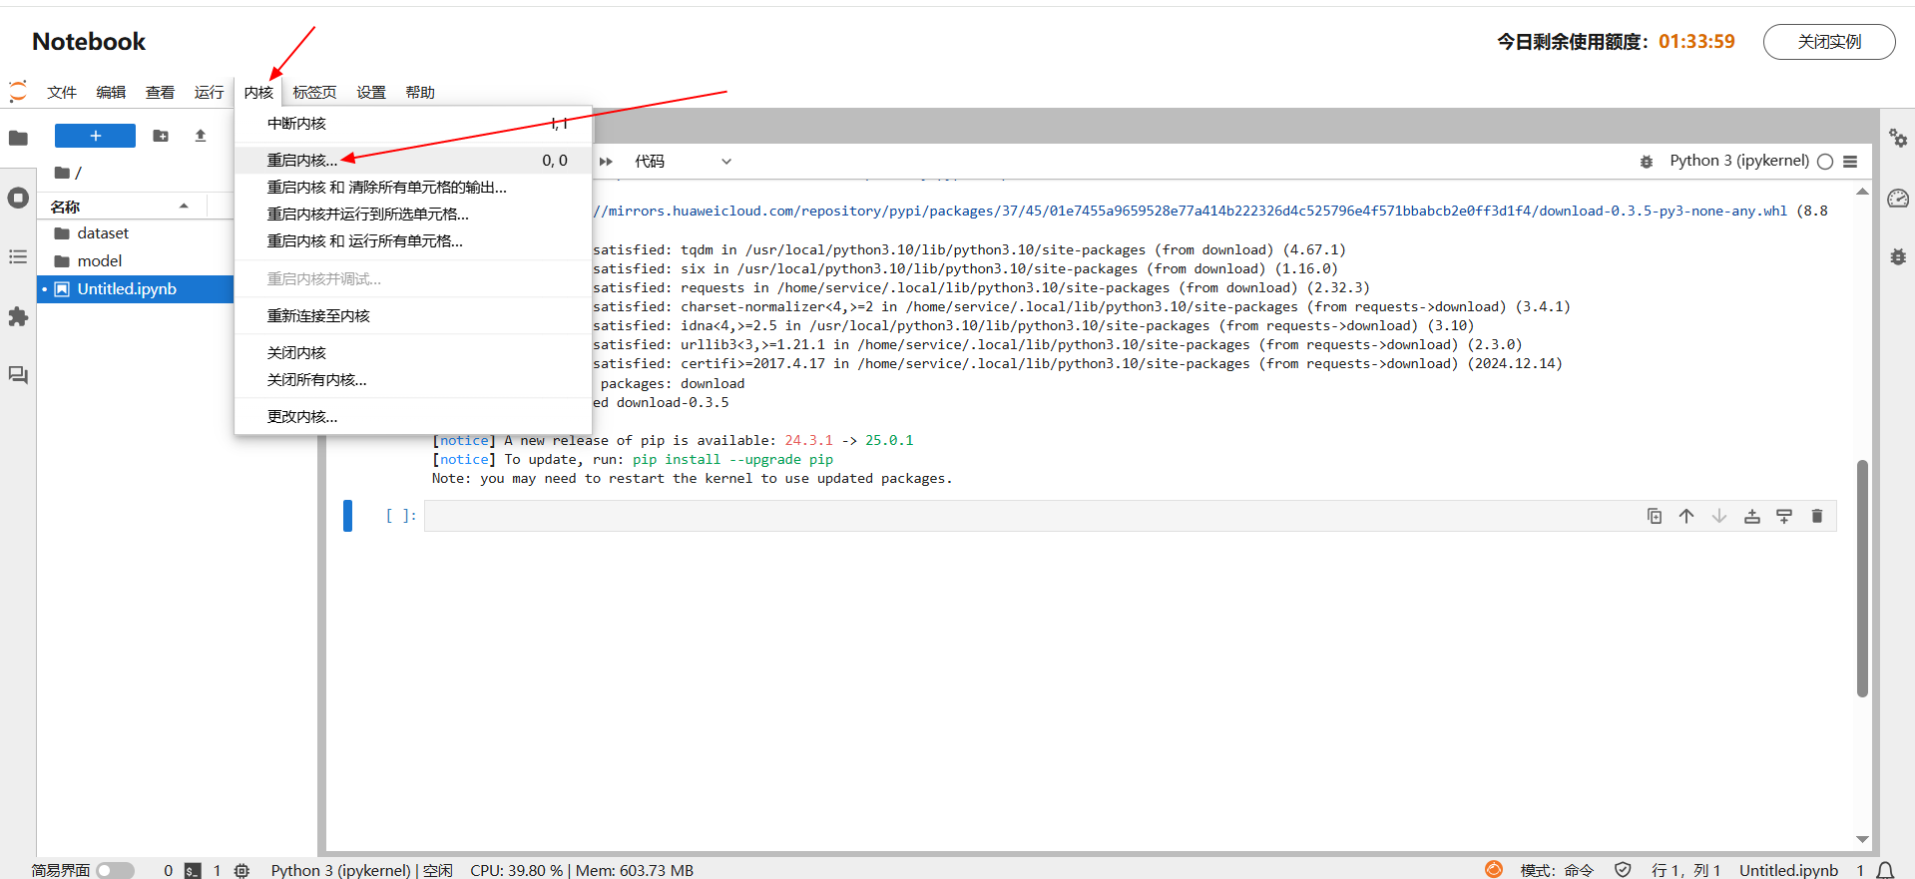Viewport: 1915px width, 879px height.
Task: Select the model folder
Action: pyautogui.click(x=136, y=261)
